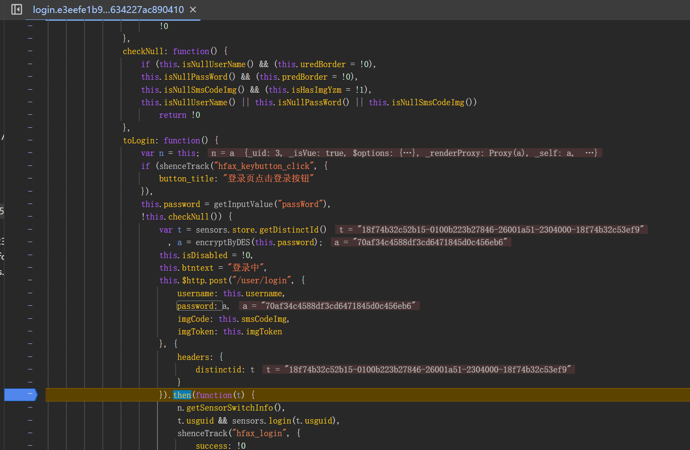Screen dimensions: 690x450
Task: Set breakpoint in gutter of toLogin: function() line
Action: 30,140
